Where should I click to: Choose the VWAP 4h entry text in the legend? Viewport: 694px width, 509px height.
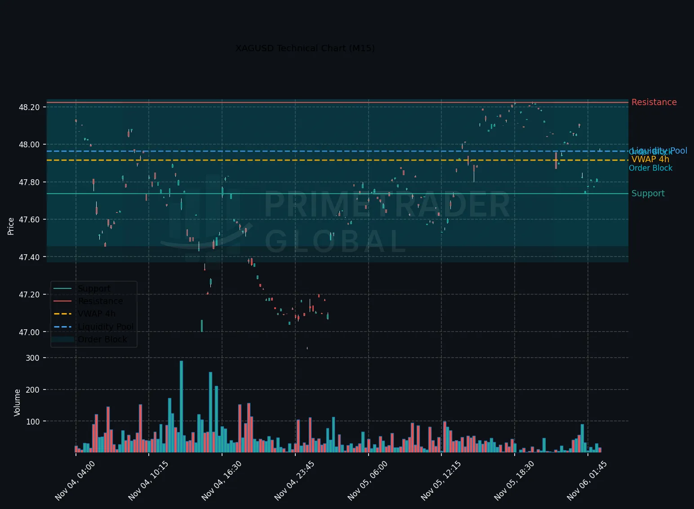pyautogui.click(x=97, y=314)
